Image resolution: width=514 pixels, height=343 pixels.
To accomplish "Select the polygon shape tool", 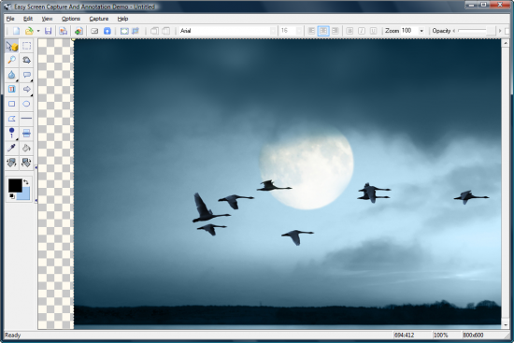I will (12, 119).
